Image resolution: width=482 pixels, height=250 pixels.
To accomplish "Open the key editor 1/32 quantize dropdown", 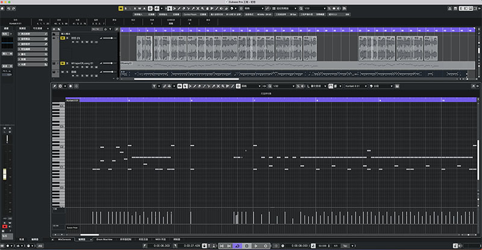I will click(x=283, y=86).
